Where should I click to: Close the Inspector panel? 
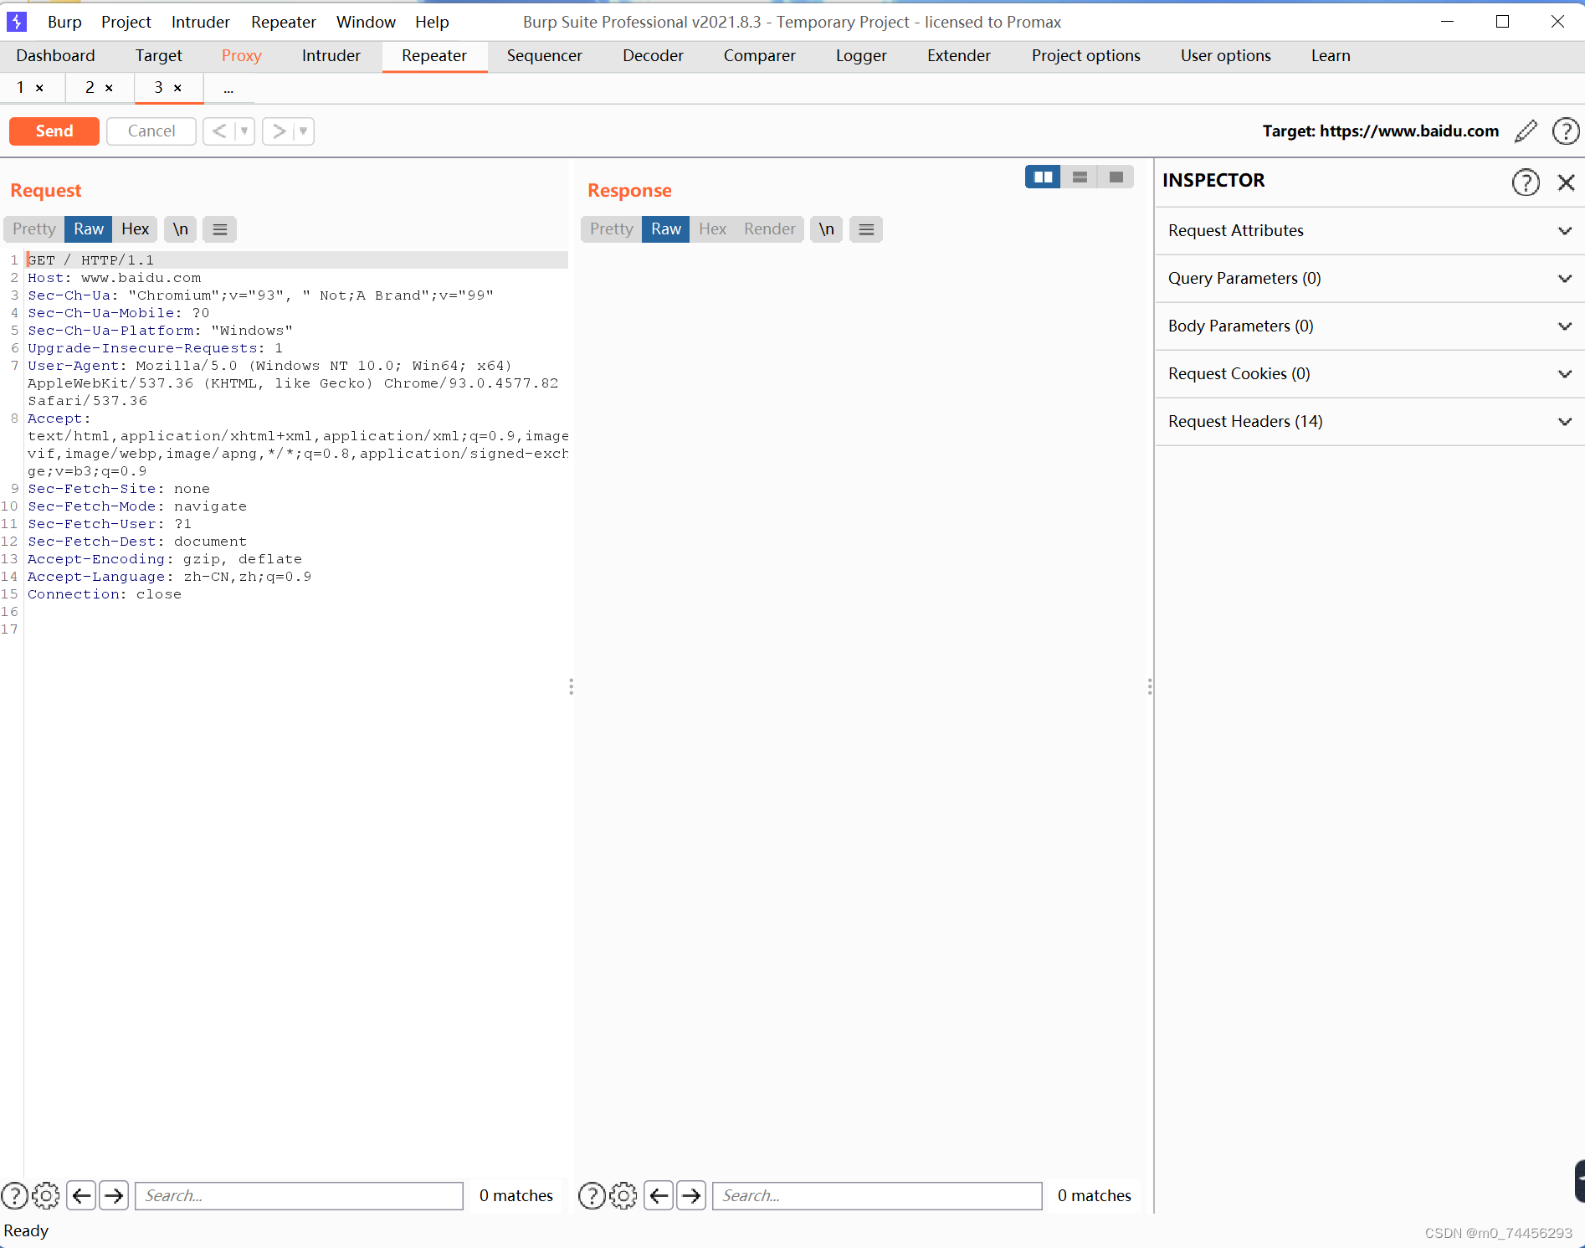tap(1566, 182)
